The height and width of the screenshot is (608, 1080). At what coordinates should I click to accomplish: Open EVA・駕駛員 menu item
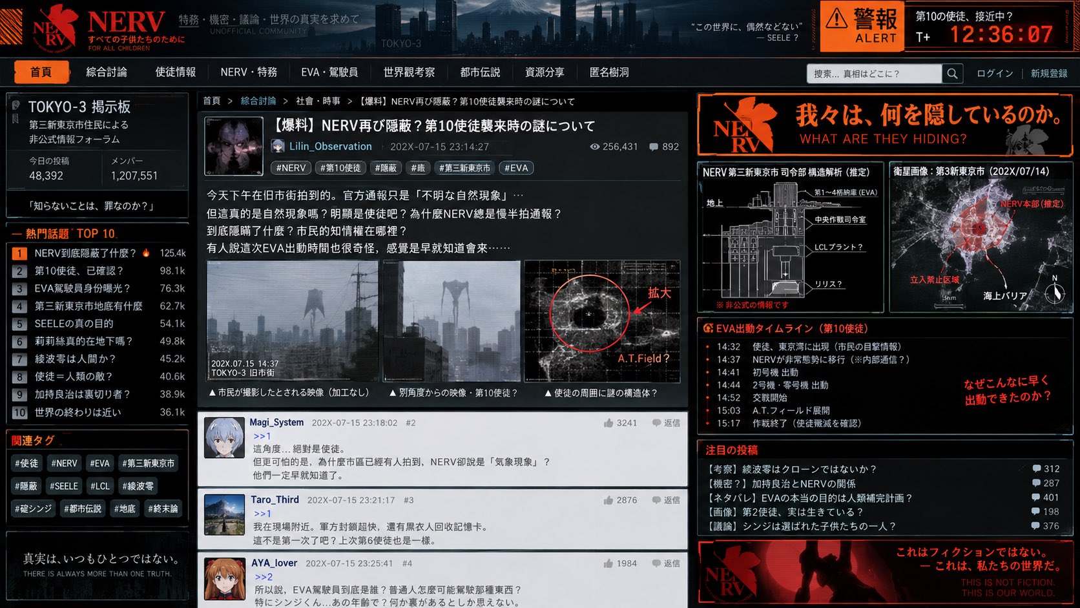click(329, 72)
